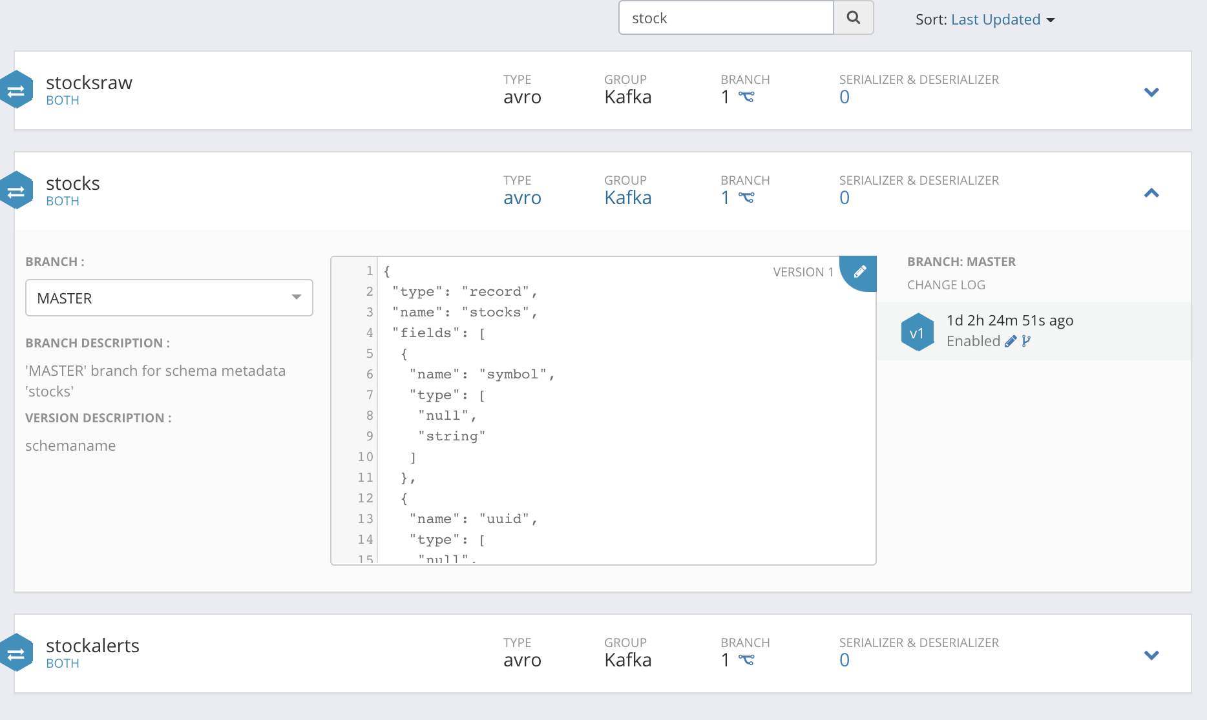Image resolution: width=1207 pixels, height=720 pixels.
Task: Collapse the stocks schema panel
Action: (1151, 193)
